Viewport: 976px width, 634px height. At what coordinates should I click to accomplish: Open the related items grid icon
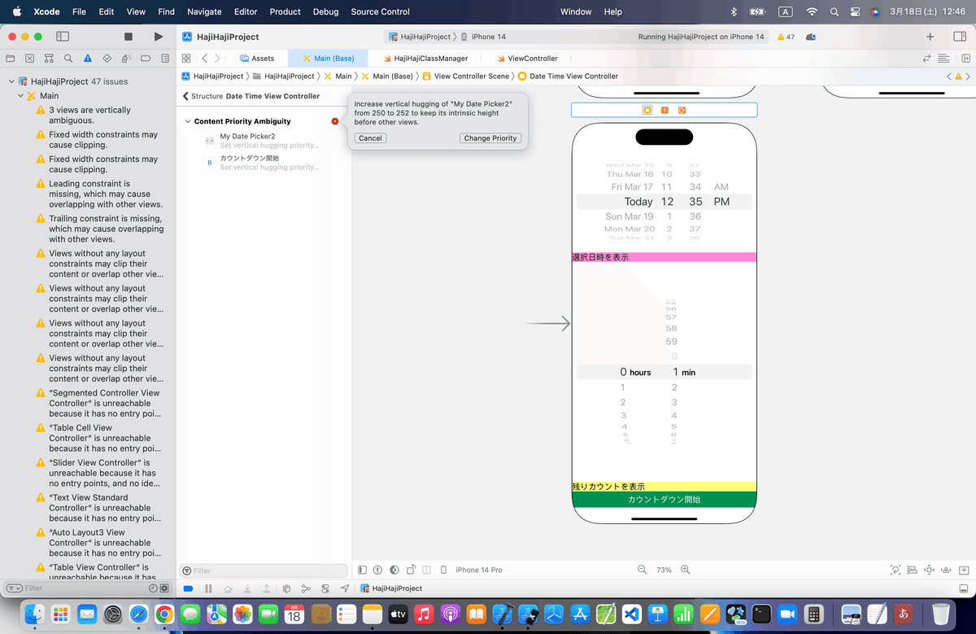click(x=186, y=59)
